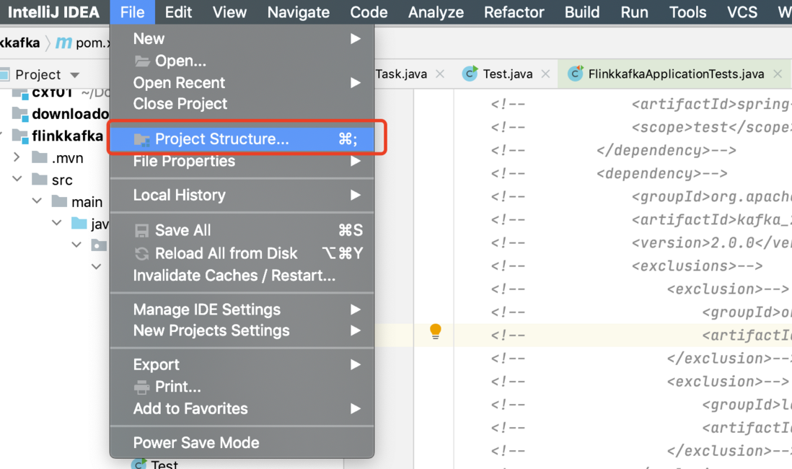Select the src folder in tree
The width and height of the screenshot is (792, 469).
(x=62, y=180)
